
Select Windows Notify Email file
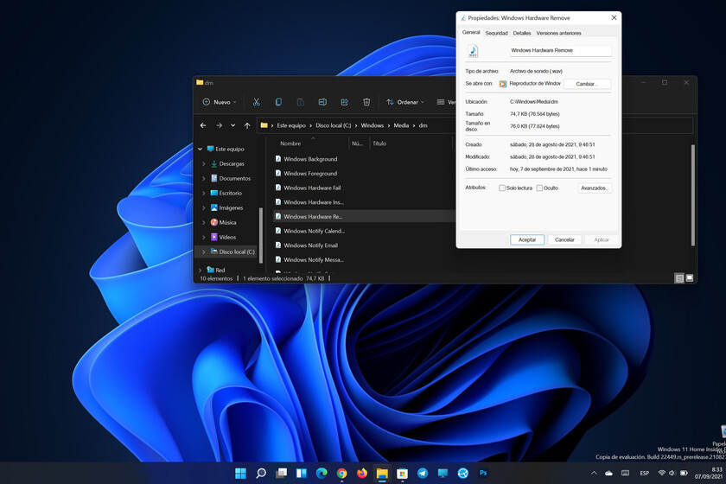[x=310, y=245]
